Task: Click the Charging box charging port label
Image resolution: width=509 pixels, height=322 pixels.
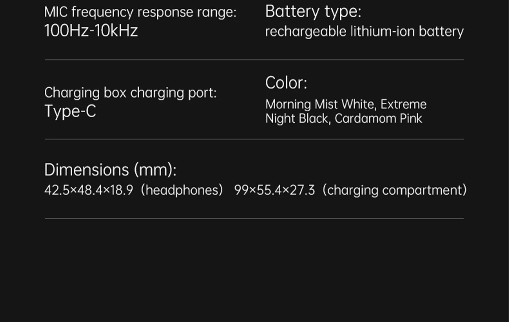Action: [130, 93]
